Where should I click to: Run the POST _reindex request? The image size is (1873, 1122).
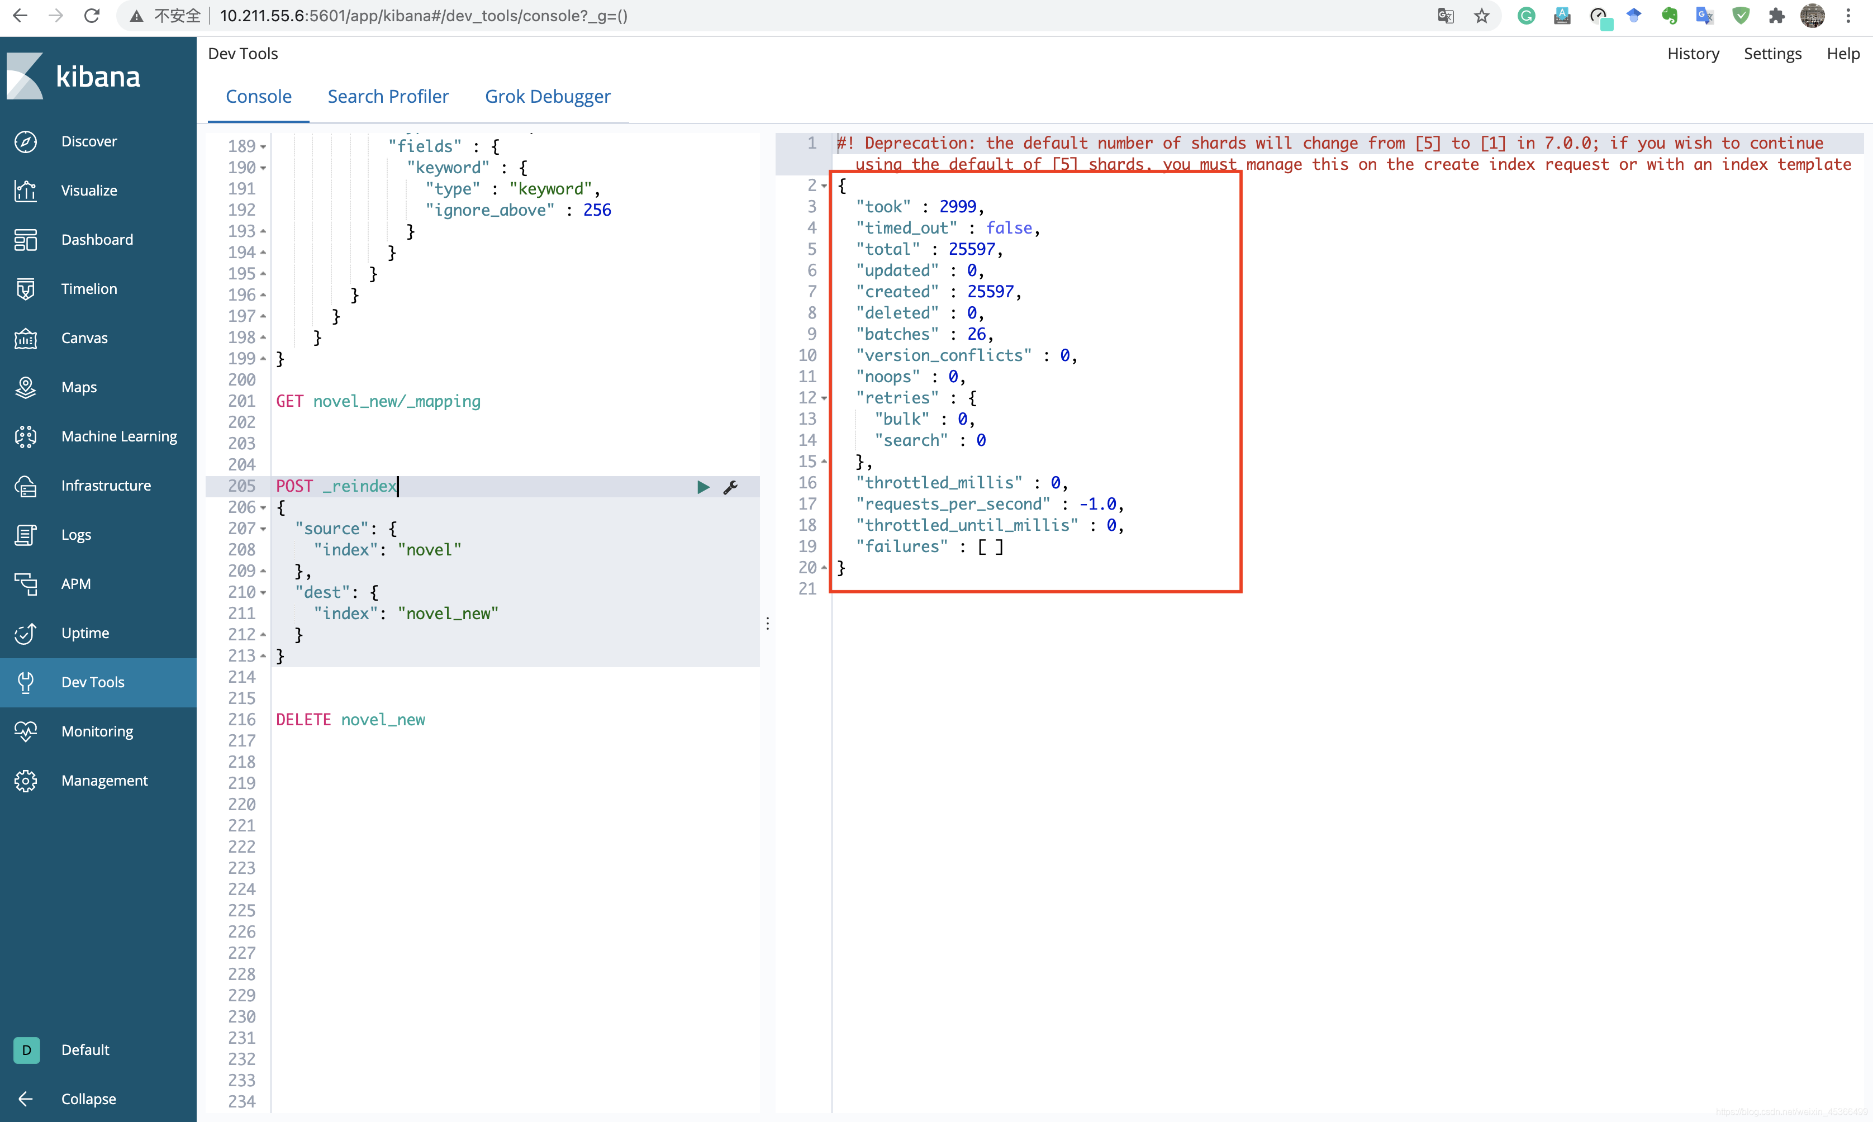coord(703,487)
